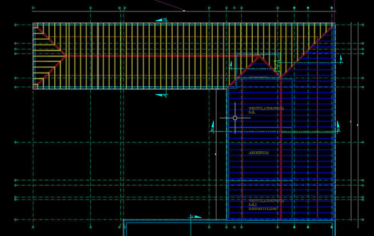The image size is (374, 236).
Task: Select the magenta leader line at the top
Action: pyautogui.click(x=169, y=5)
